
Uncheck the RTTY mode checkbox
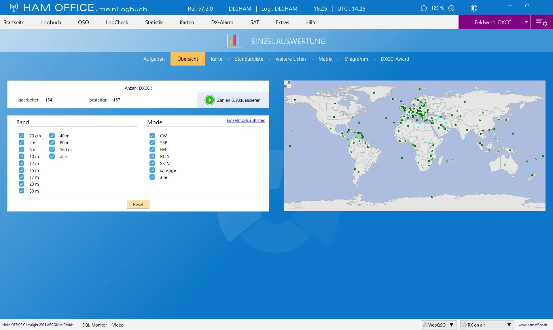pos(152,156)
